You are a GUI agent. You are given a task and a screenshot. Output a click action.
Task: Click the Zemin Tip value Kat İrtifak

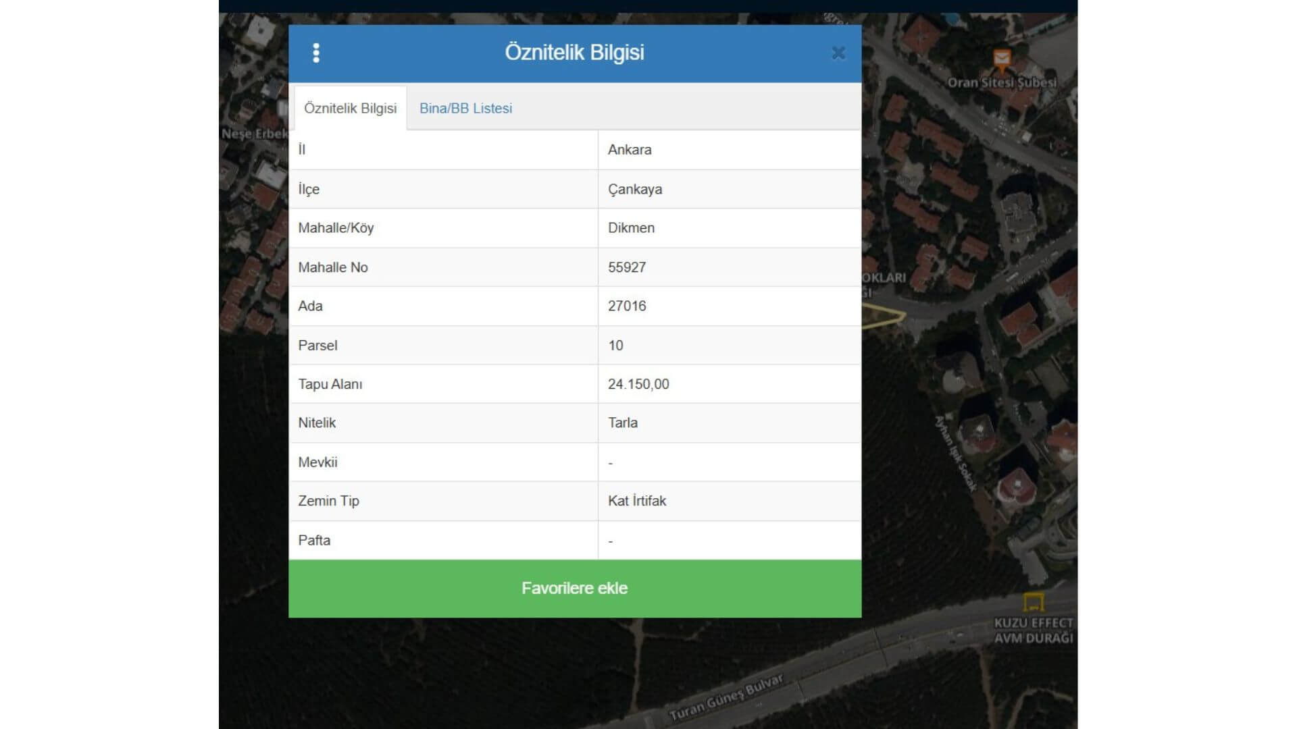click(x=637, y=501)
